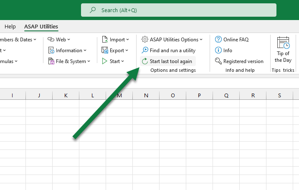This screenshot has height=190, width=299.
Task: Click the Web chain link icon
Action: pos(51,39)
